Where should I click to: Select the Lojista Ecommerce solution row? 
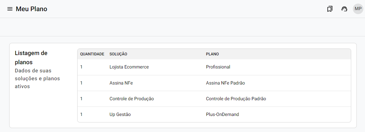[129, 67]
